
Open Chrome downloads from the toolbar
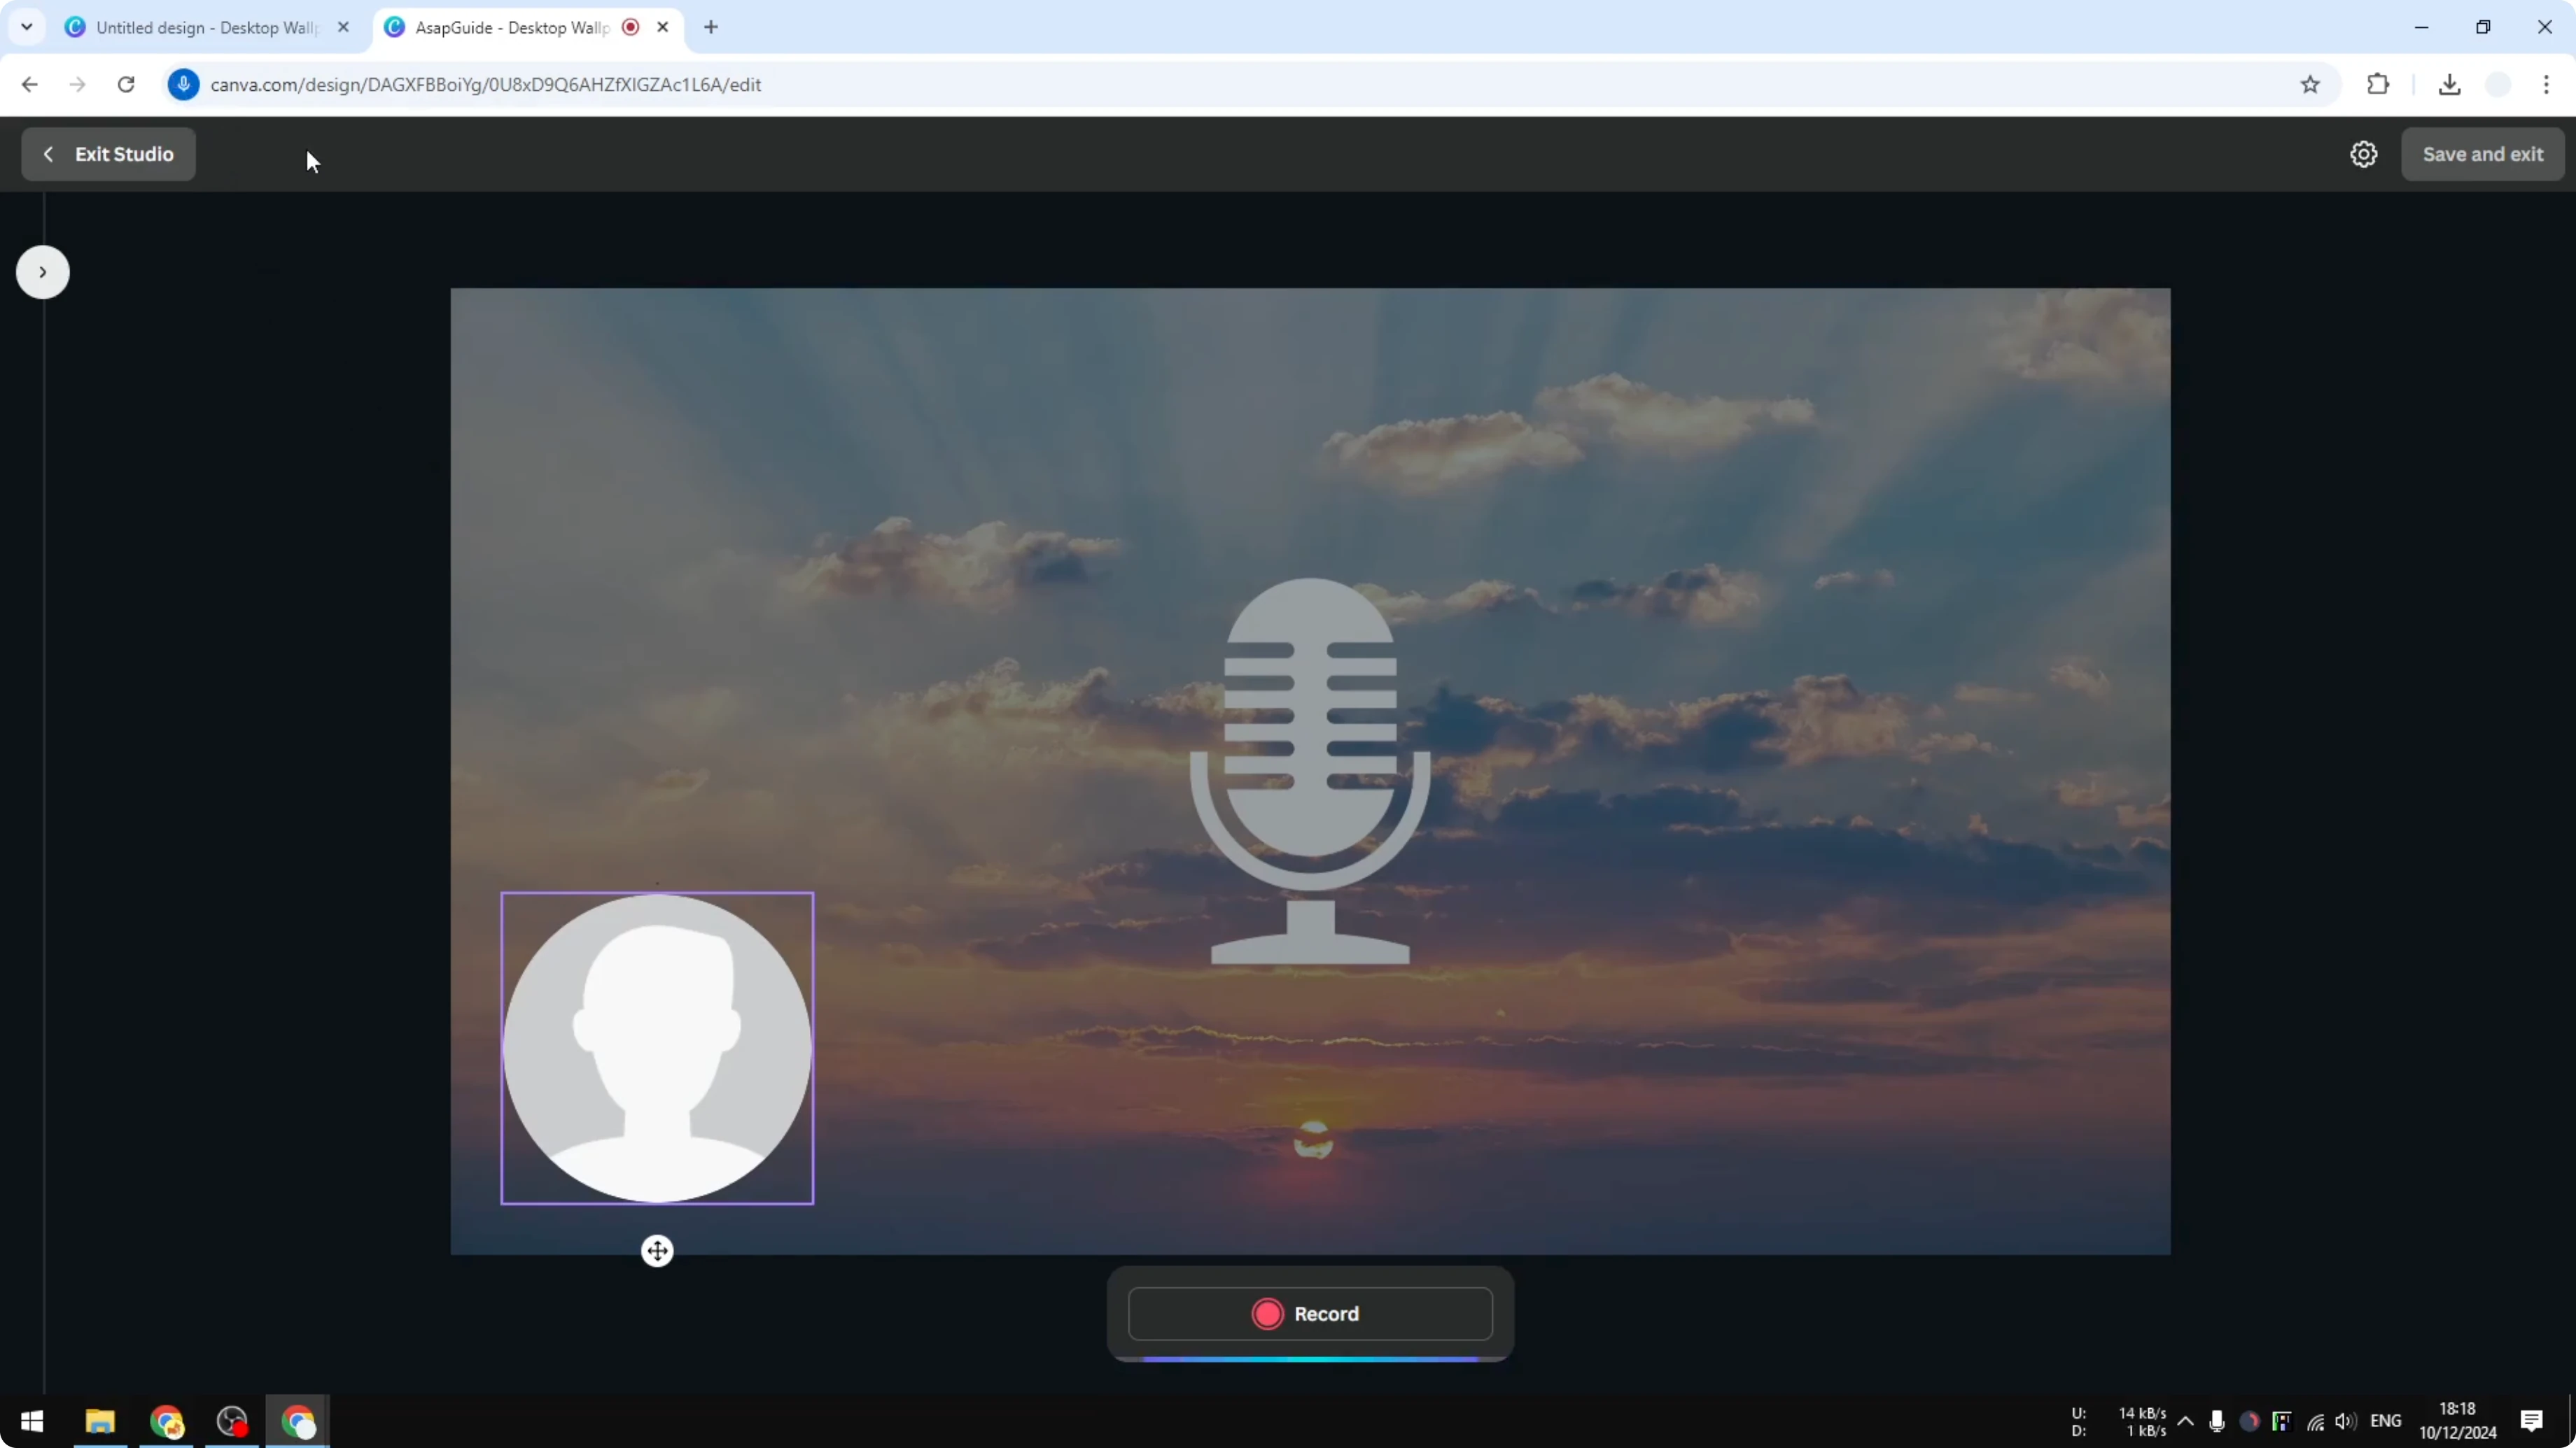[x=2449, y=85]
